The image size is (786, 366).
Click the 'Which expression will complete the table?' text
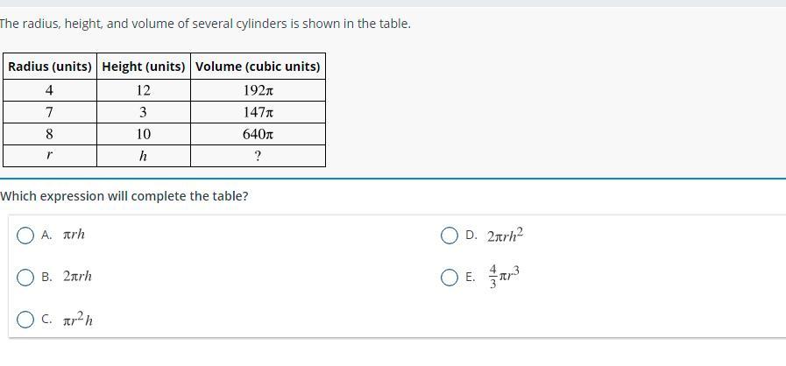[x=124, y=196]
